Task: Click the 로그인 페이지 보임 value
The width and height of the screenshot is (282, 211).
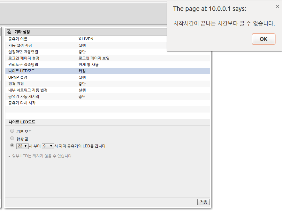Action: pos(94,58)
